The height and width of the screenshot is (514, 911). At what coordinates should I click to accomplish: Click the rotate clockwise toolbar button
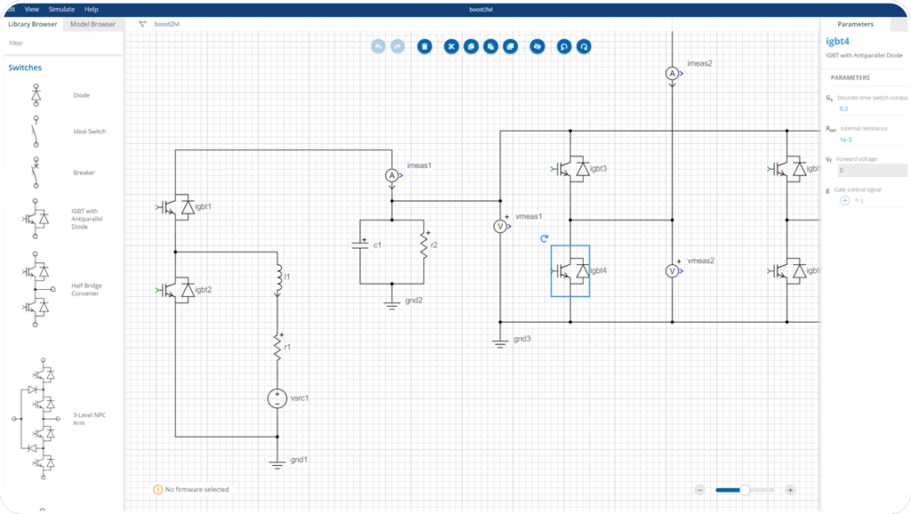pos(584,46)
